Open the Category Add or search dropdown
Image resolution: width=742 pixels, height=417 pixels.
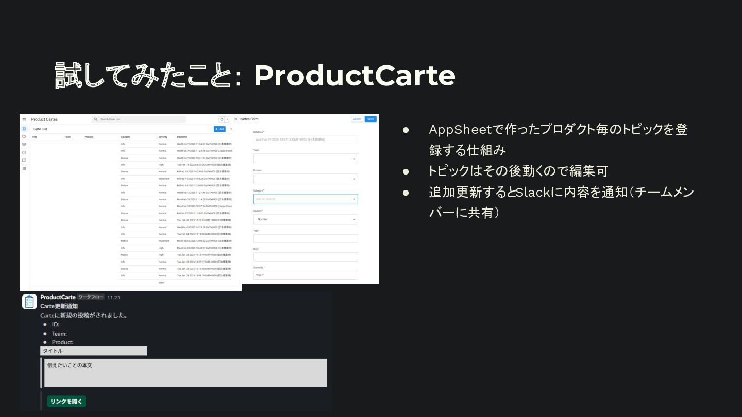point(305,199)
